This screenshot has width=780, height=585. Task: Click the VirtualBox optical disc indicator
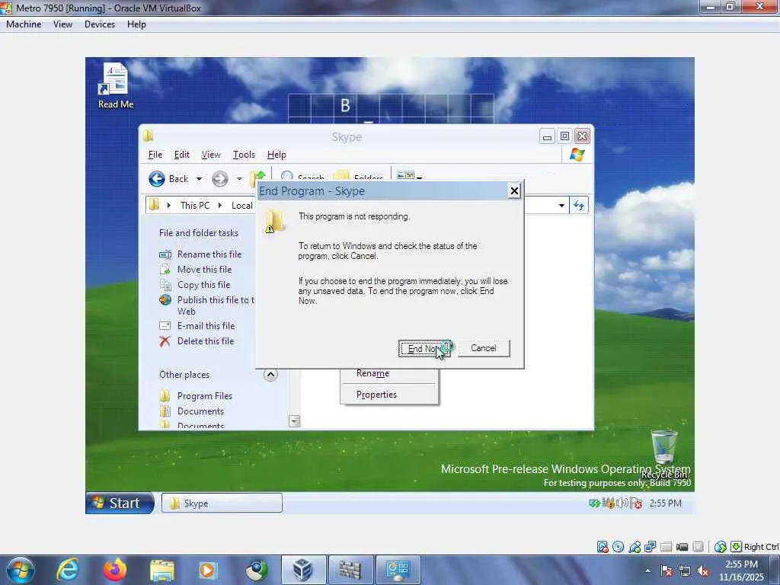(x=619, y=547)
